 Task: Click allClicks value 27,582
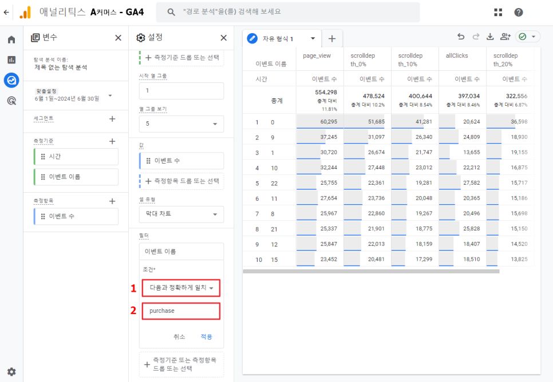(x=472, y=183)
